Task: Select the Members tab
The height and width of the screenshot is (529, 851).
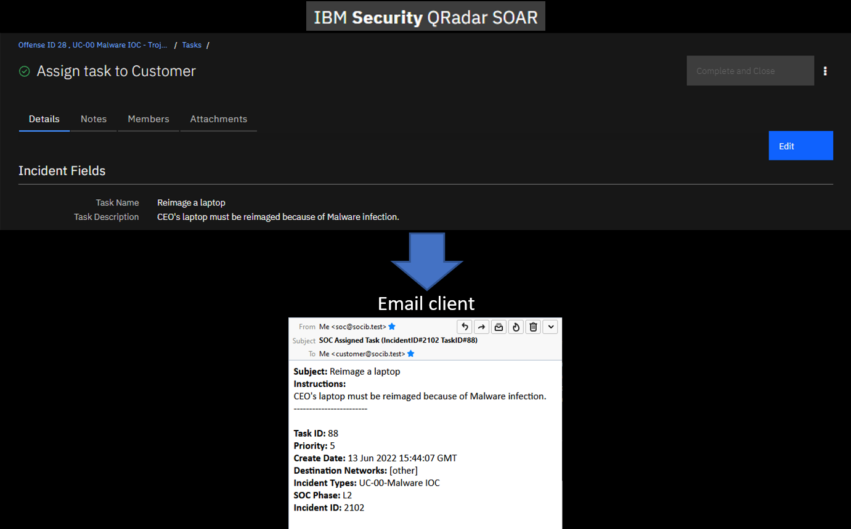Action: point(149,119)
